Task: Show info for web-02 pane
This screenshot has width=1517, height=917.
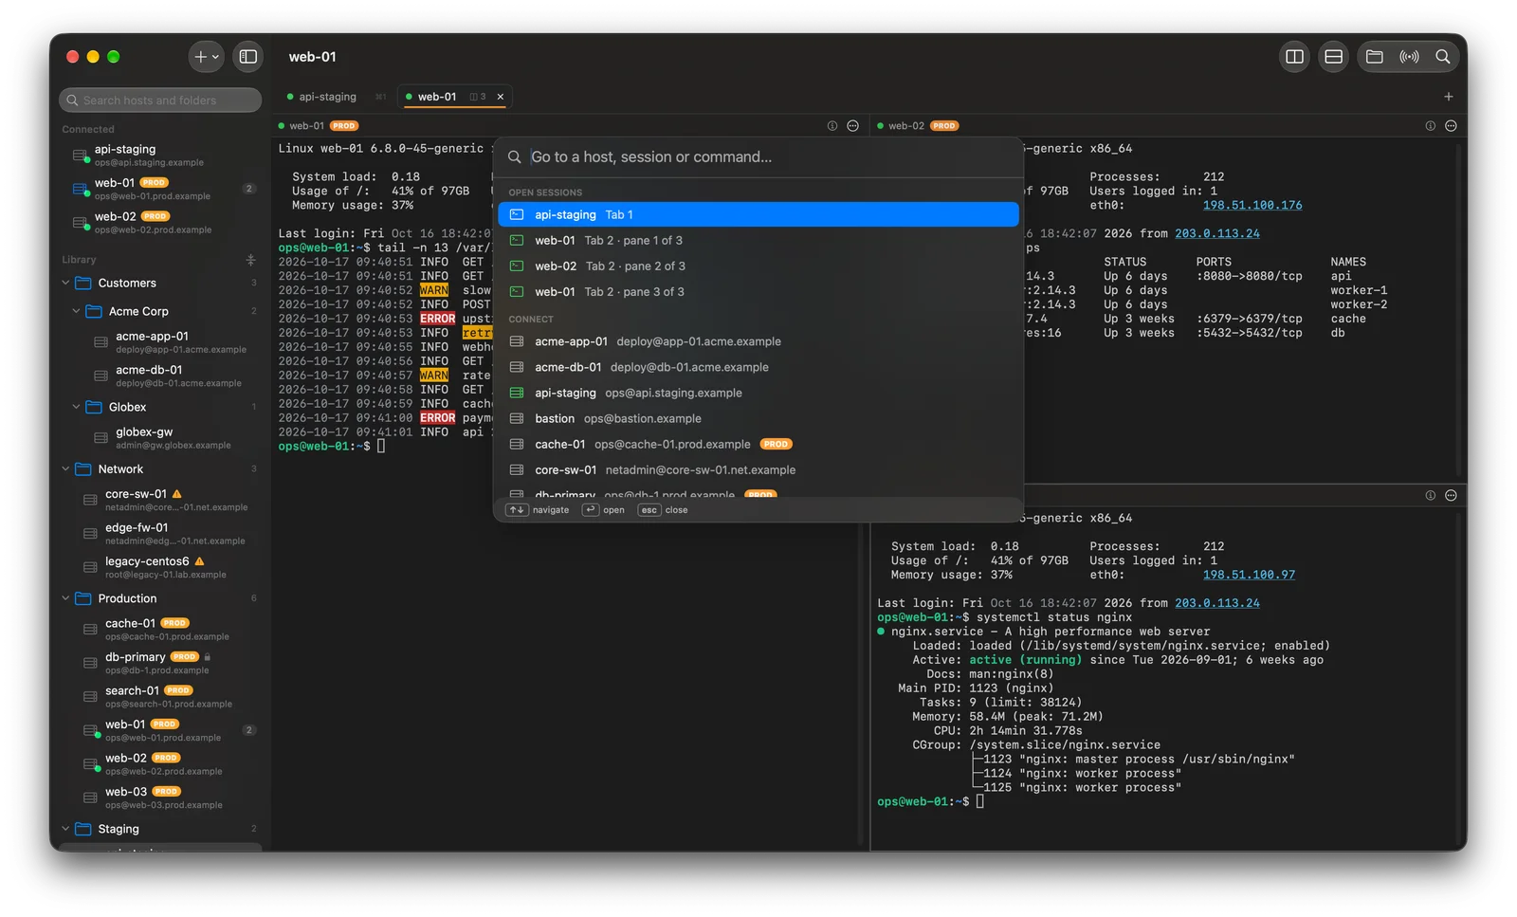Action: (1431, 126)
